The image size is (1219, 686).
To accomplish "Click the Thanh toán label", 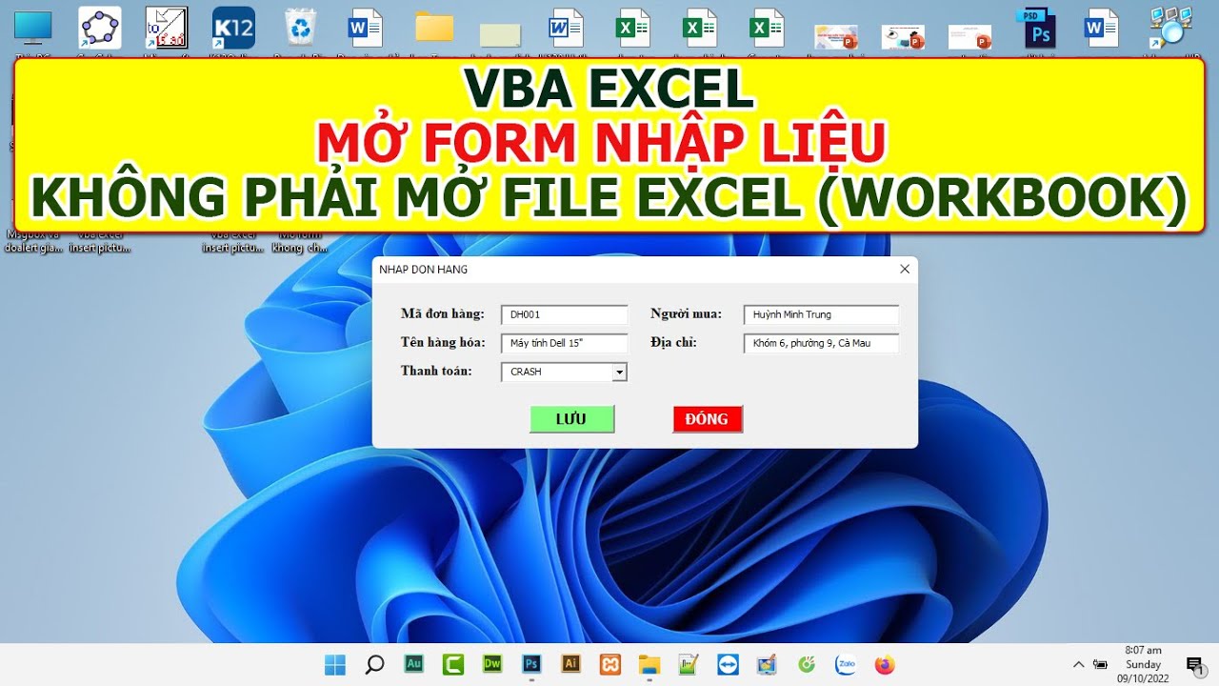I will pyautogui.click(x=436, y=371).
